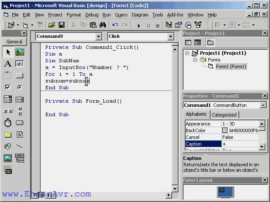Select the ComboBox control tool
Image resolution: width=270 pixels, height=202 pixels.
[x=8, y=99]
